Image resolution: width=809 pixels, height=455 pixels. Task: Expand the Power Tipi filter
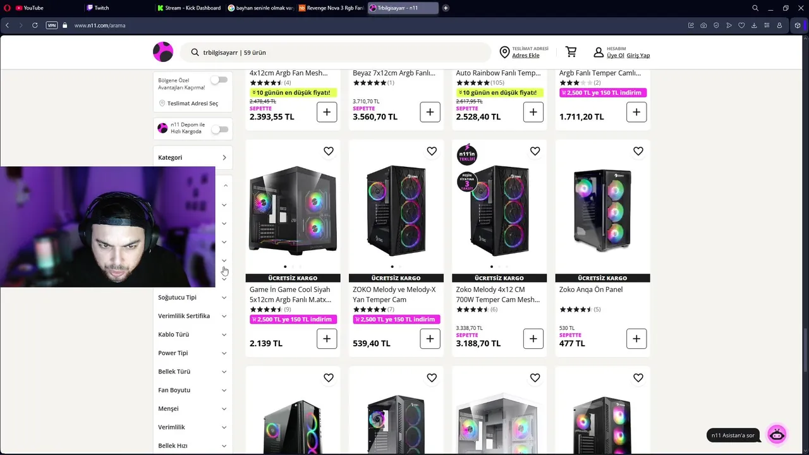pyautogui.click(x=192, y=353)
